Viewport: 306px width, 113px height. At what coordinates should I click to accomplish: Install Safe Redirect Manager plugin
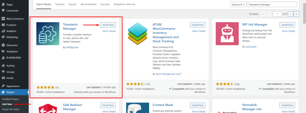coord(108,105)
